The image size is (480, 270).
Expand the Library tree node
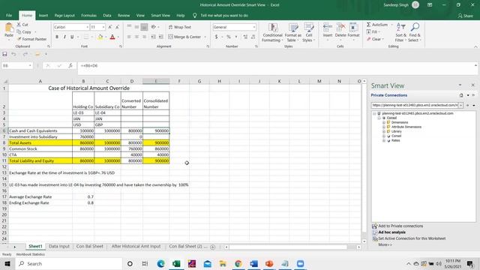point(384,131)
